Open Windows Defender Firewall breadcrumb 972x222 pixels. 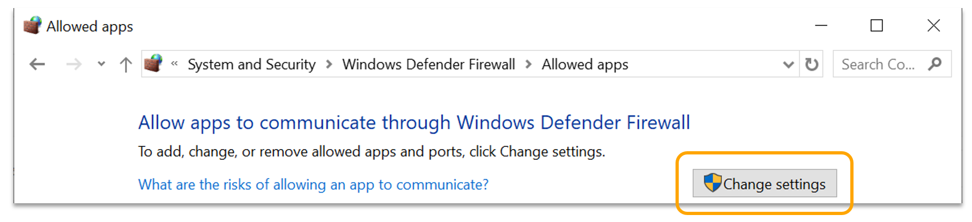428,64
